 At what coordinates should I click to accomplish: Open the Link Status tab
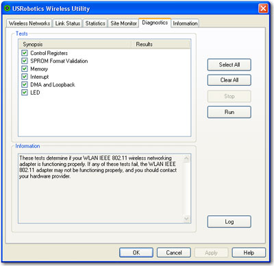tap(68, 23)
